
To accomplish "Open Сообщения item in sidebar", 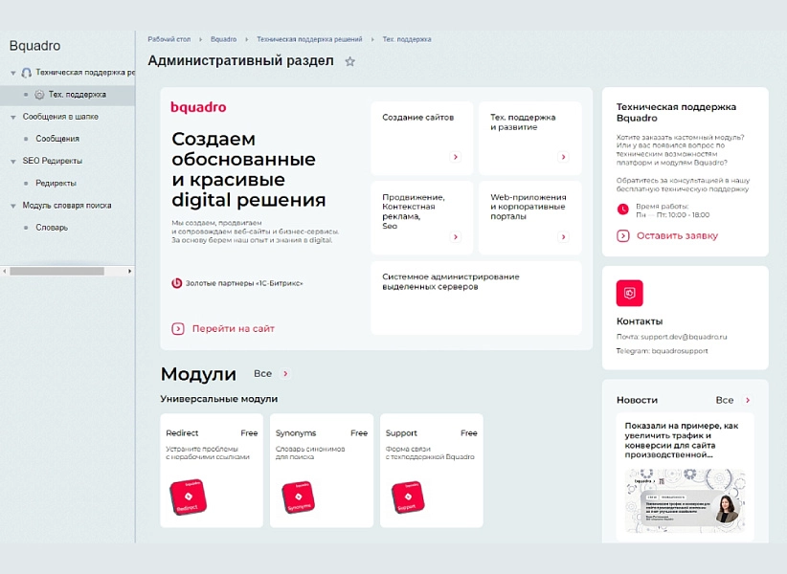I will pyautogui.click(x=57, y=139).
